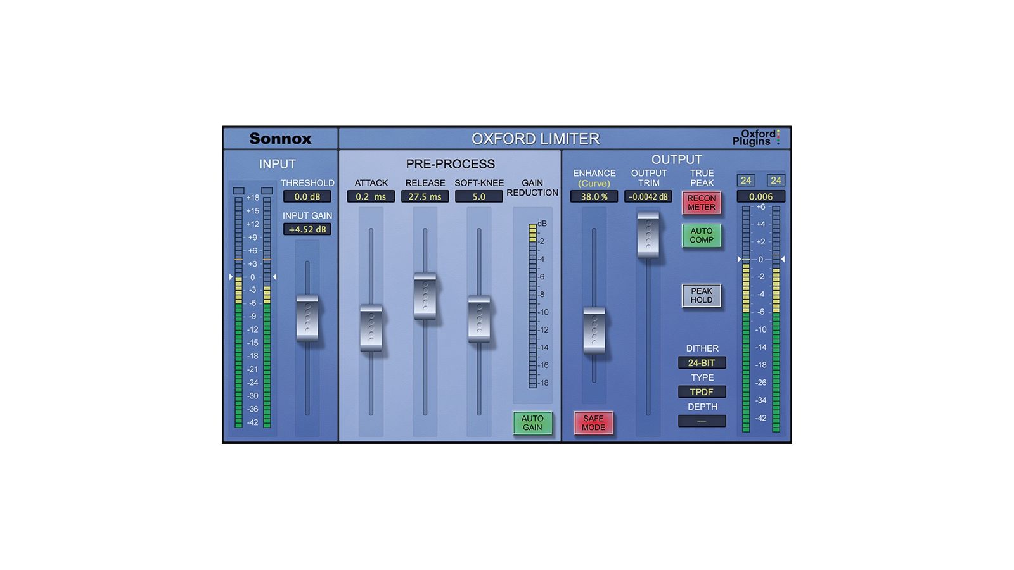Click the Sonnox logo
The height and width of the screenshot is (570, 1014).
tap(280, 138)
